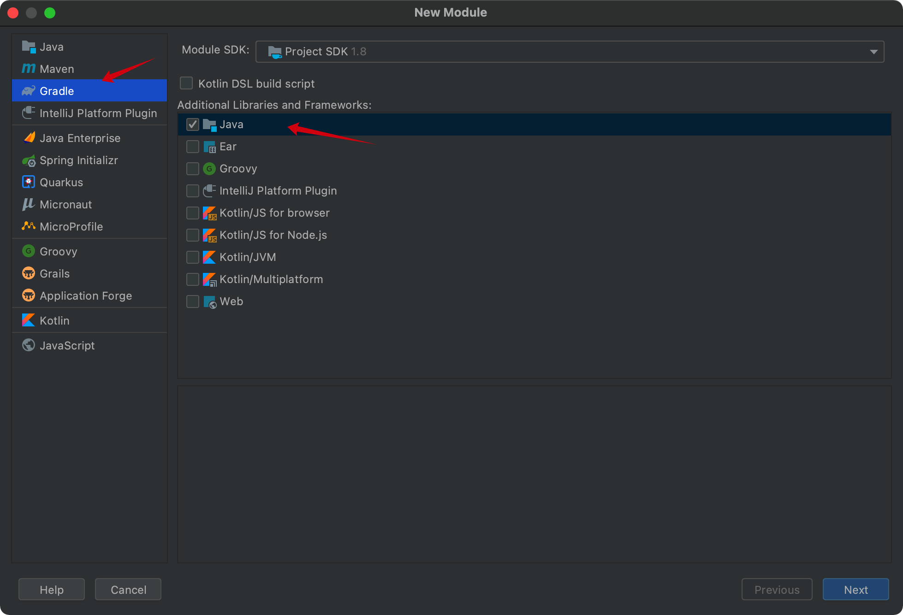Select Spring Initializr module type
The height and width of the screenshot is (615, 903).
pos(89,160)
